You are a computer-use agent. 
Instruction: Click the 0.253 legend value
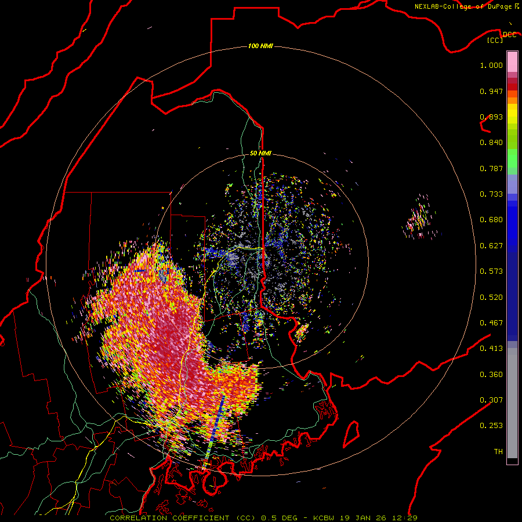(491, 426)
